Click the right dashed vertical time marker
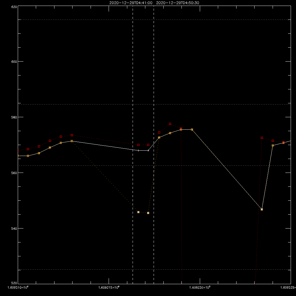Screen dimensions: 296x296 (x=154, y=145)
